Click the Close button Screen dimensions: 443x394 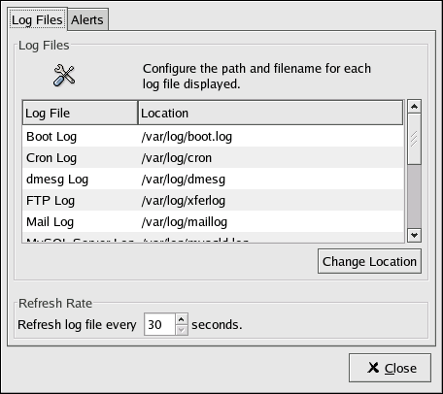pyautogui.click(x=390, y=368)
